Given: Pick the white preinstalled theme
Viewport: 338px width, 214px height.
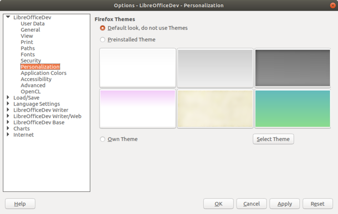Looking at the screenshot, I should pos(138,68).
